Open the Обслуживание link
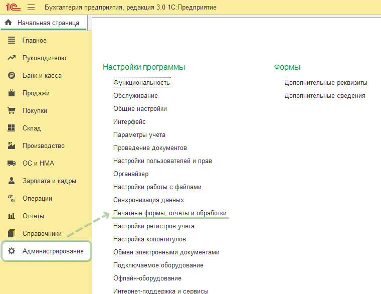Image resolution: width=381 pixels, height=294 pixels. (135, 96)
